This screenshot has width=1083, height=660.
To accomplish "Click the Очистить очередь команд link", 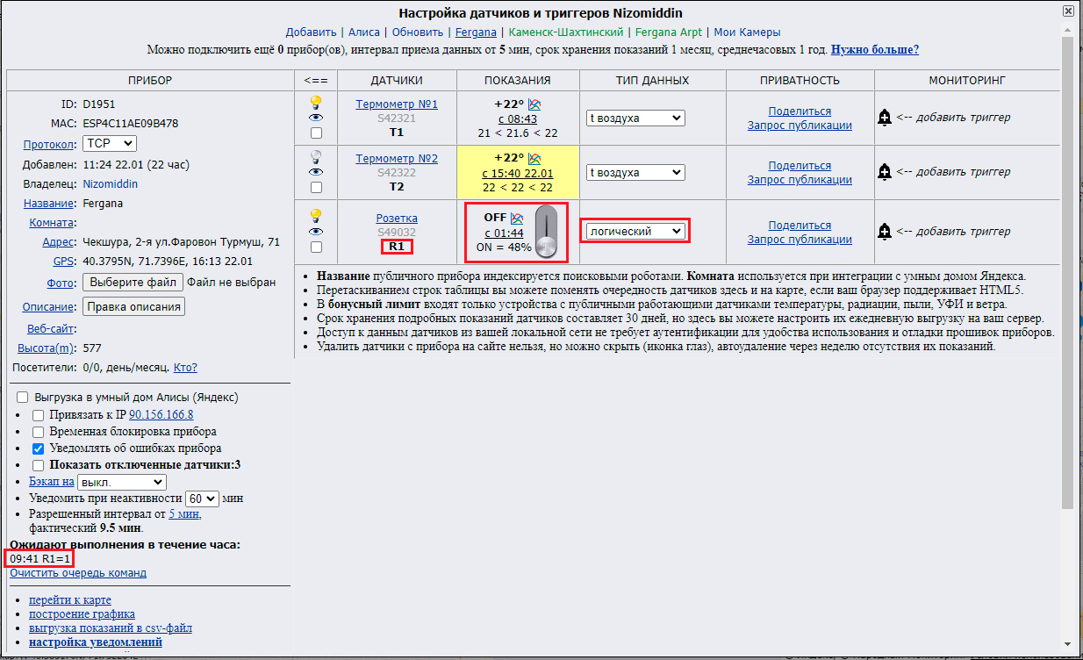I will tap(78, 573).
